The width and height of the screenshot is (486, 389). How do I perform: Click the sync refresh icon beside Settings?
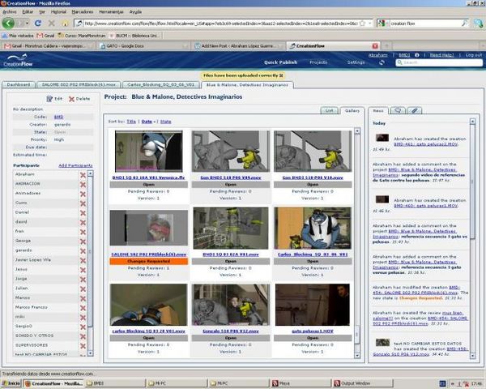tap(382, 62)
